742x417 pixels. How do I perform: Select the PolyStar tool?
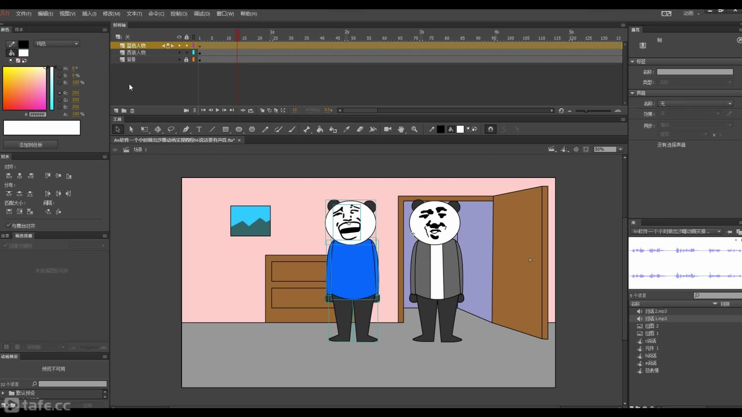pyautogui.click(x=252, y=129)
